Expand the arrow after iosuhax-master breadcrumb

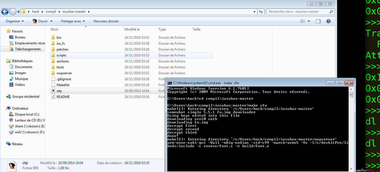89,12
